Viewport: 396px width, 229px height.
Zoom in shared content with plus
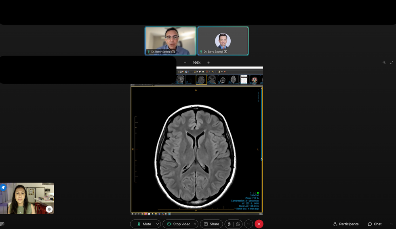click(209, 62)
